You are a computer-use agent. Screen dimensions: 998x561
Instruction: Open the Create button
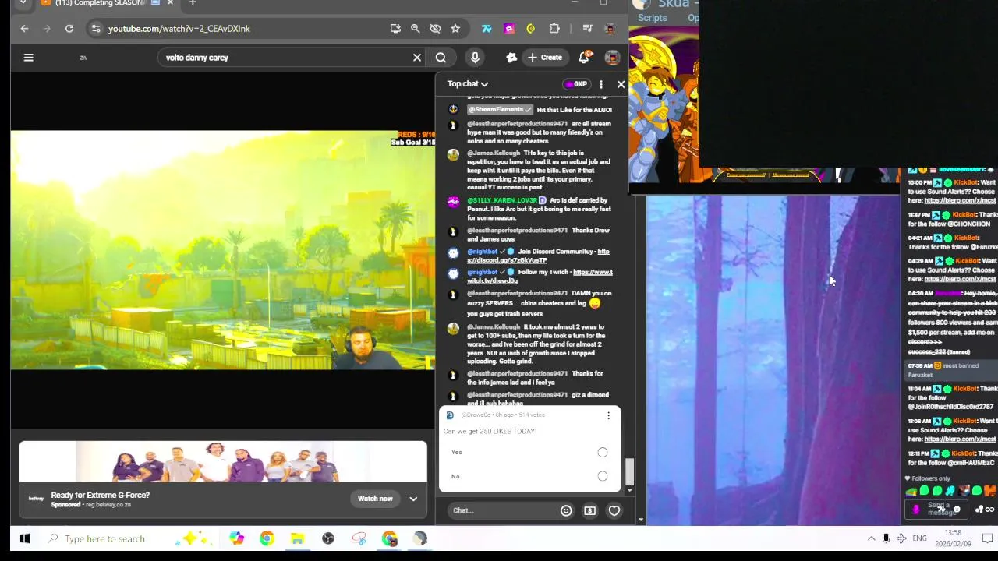(544, 58)
